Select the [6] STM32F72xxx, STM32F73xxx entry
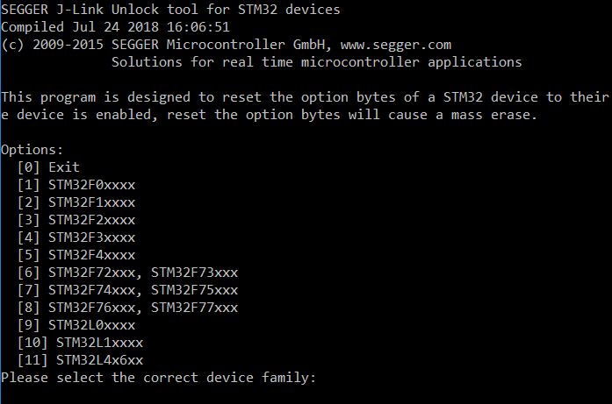This screenshot has width=612, height=404. 127,272
